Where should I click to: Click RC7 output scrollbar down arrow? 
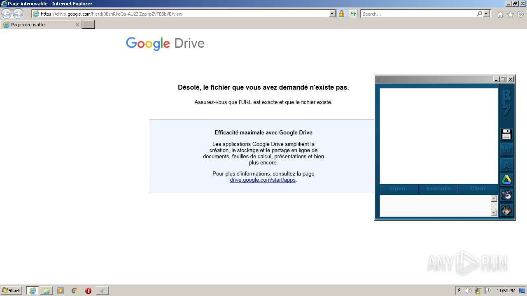coord(494,213)
